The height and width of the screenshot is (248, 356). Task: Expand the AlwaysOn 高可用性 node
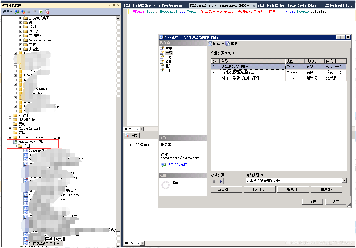tap(10, 128)
